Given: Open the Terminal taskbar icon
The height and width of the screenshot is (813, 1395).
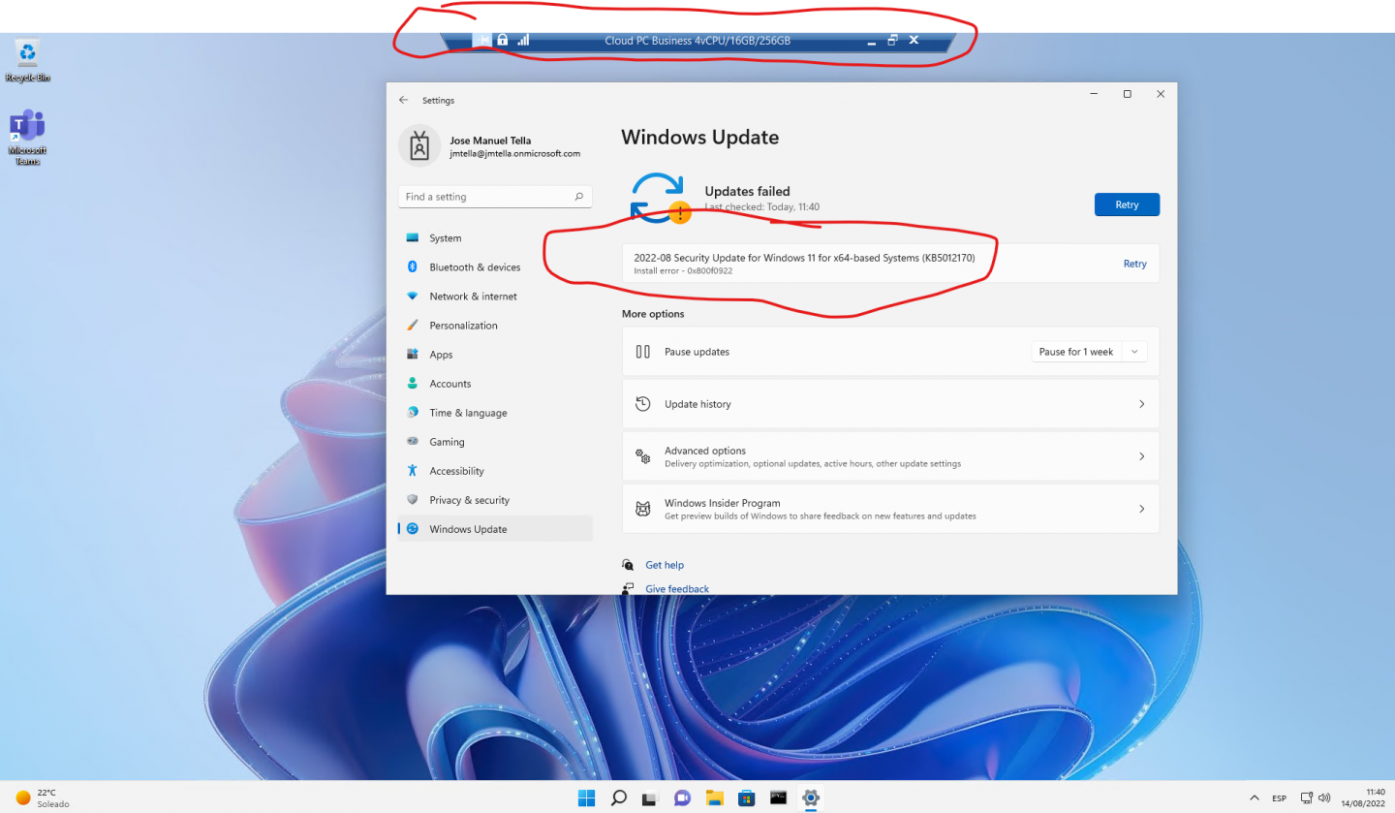Looking at the screenshot, I should [778, 798].
